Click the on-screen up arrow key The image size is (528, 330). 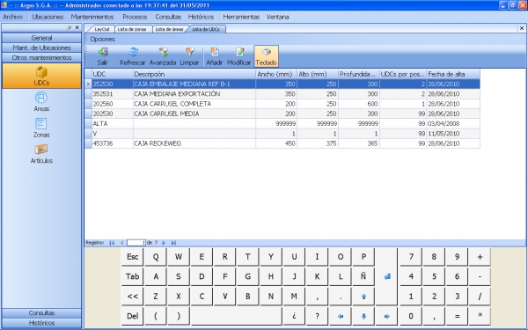363,297
